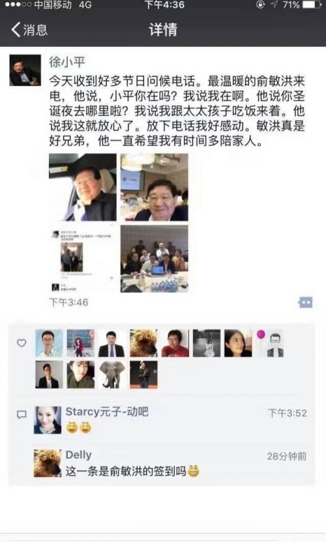Tap the 徐小平 username link
This screenshot has height=542, width=326.
coord(67,62)
